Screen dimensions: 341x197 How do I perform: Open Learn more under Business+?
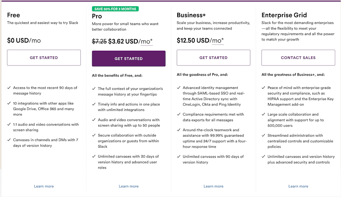(x=213, y=186)
